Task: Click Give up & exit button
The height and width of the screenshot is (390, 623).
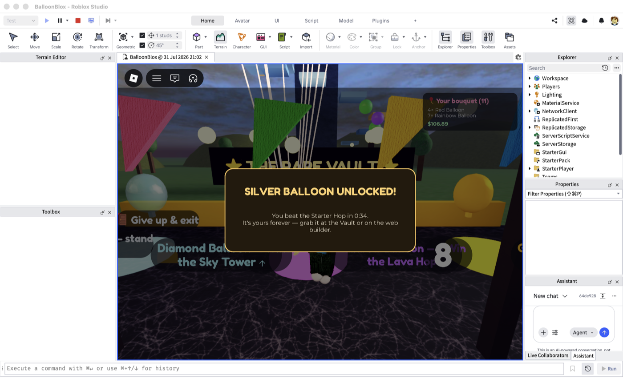Action: (159, 220)
